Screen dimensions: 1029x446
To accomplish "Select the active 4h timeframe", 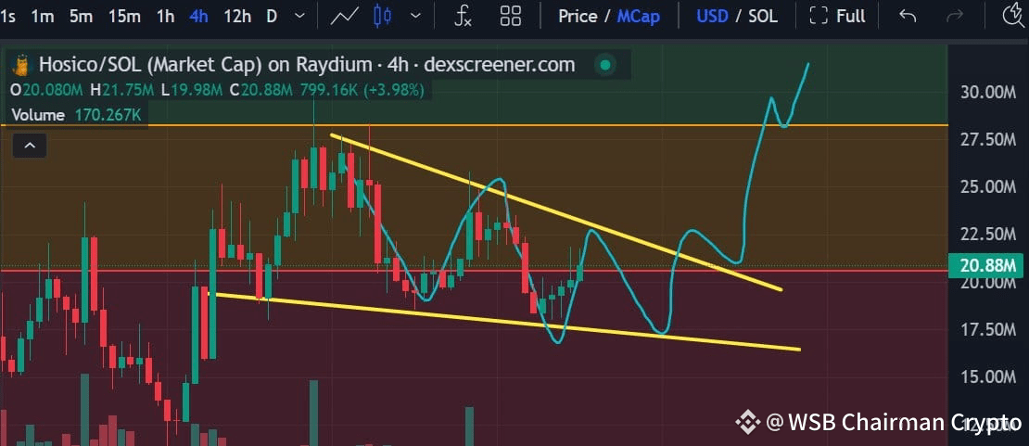I will 198,17.
